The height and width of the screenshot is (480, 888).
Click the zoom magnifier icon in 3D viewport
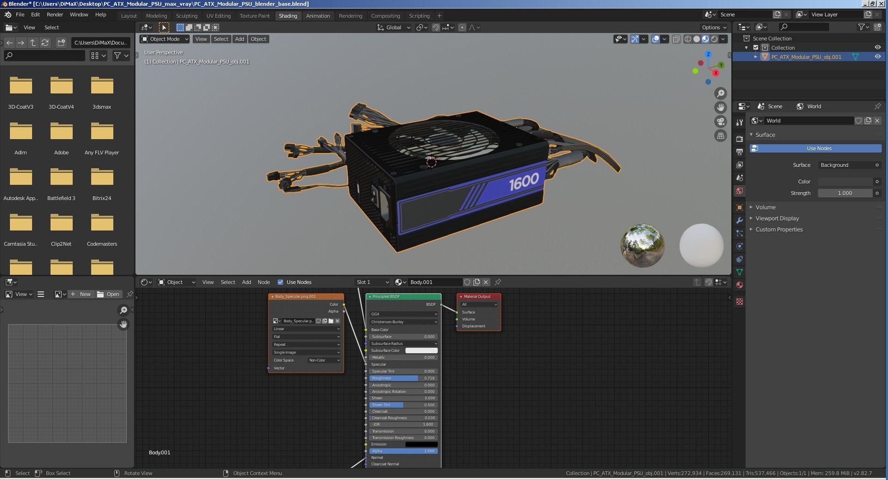[721, 93]
